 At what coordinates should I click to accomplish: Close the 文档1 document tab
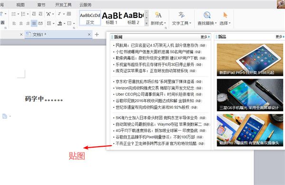89,35
